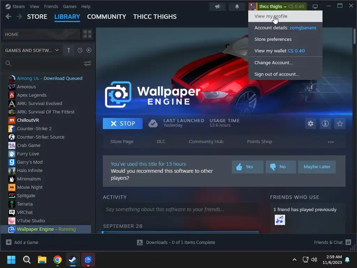Select View my profile menu item
The height and width of the screenshot is (268, 357).
tap(285, 16)
